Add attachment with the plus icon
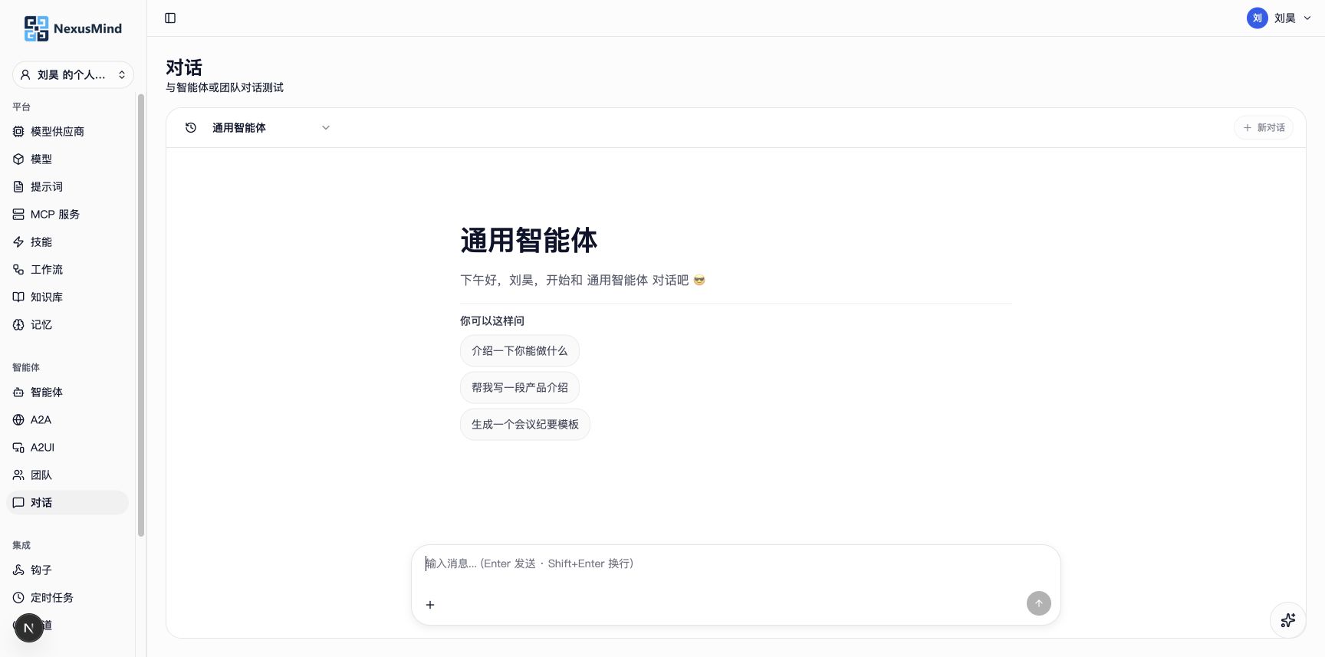The height and width of the screenshot is (657, 1325). [x=430, y=605]
